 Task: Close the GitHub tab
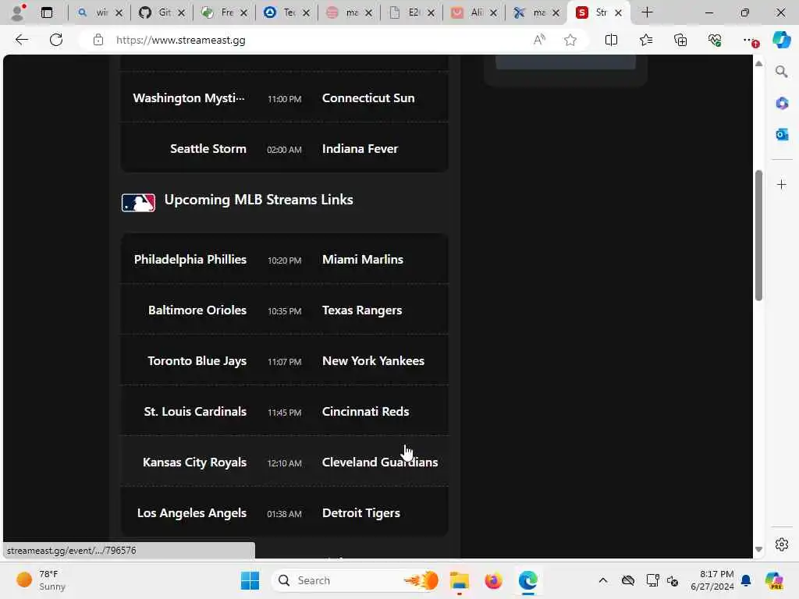(181, 12)
